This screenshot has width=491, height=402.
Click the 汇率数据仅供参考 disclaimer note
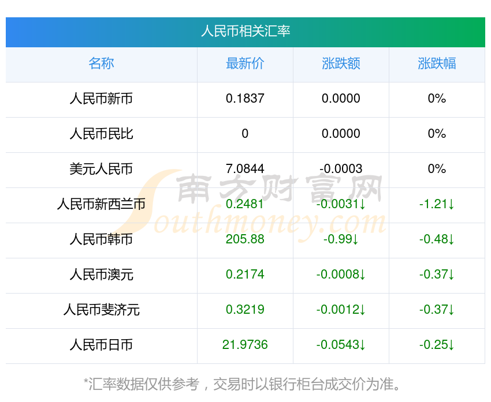click(243, 384)
